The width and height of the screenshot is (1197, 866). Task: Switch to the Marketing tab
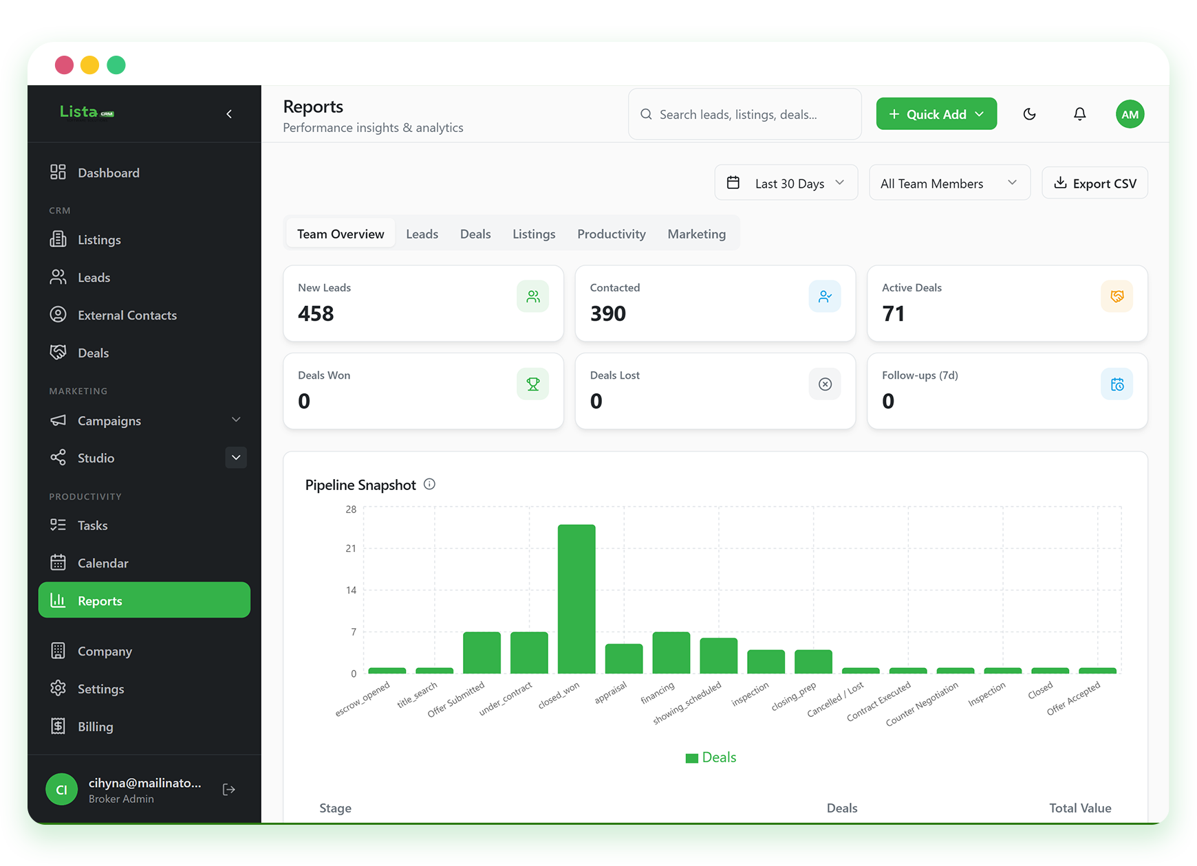(696, 234)
